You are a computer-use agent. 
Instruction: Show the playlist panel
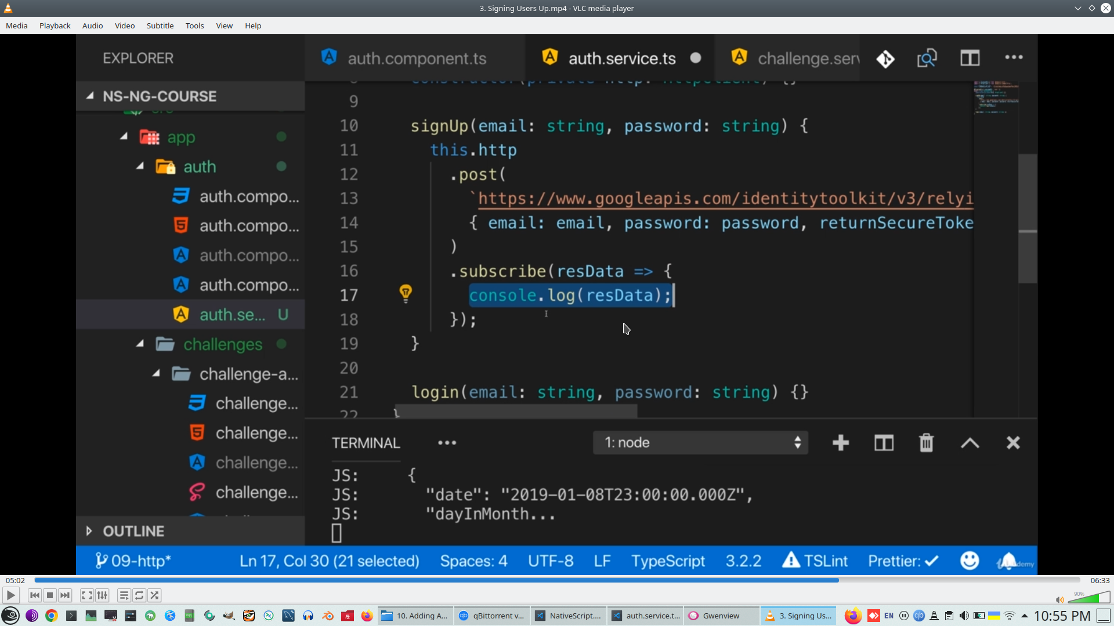pos(124,595)
